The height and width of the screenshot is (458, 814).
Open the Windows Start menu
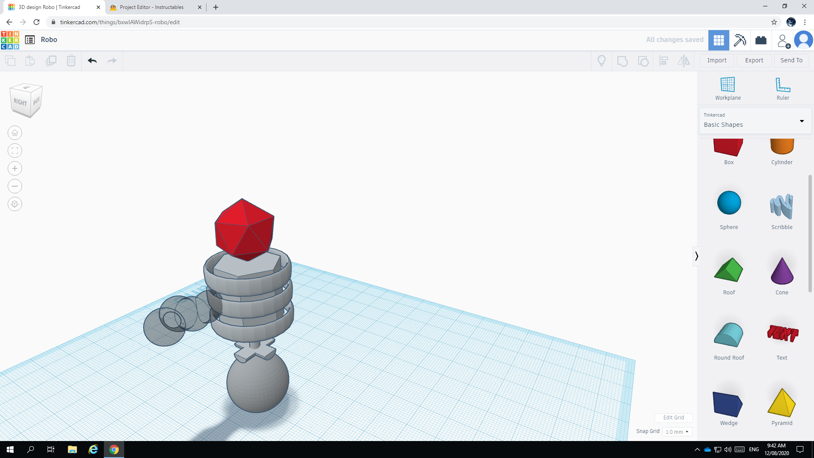click(10, 450)
